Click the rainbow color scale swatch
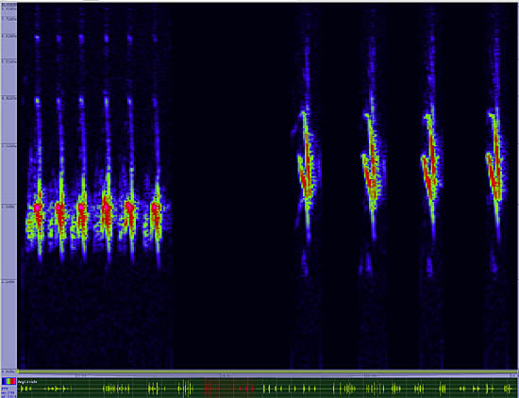 [8, 381]
